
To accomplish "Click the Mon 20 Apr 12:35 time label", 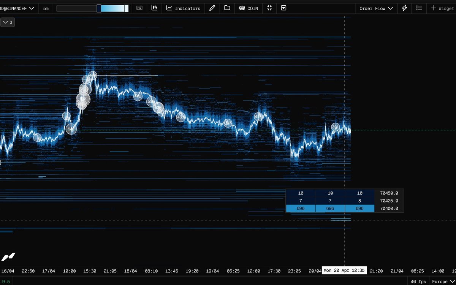I will click(344, 271).
